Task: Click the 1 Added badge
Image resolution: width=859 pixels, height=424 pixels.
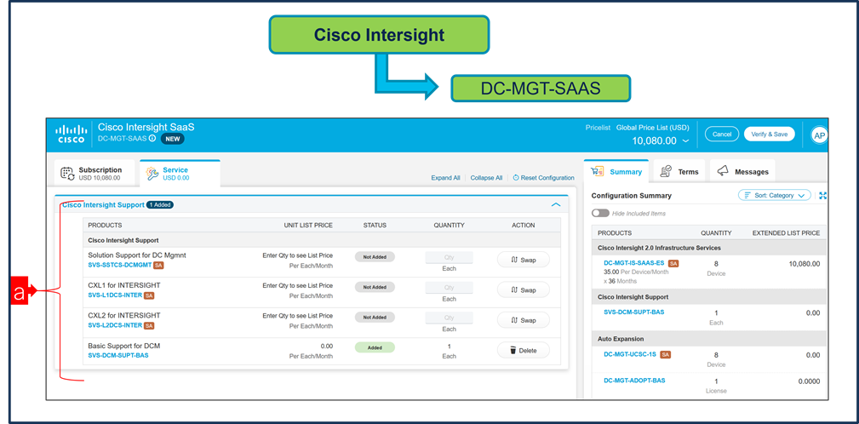Action: pyautogui.click(x=160, y=205)
